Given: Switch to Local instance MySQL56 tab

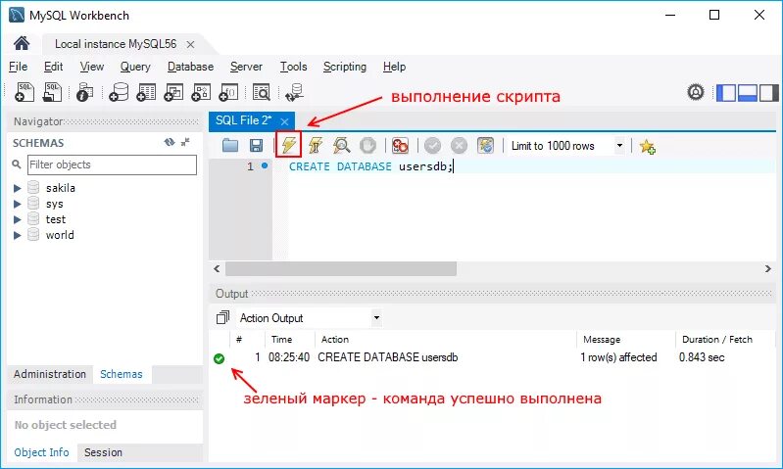Looking at the screenshot, I should point(116,44).
